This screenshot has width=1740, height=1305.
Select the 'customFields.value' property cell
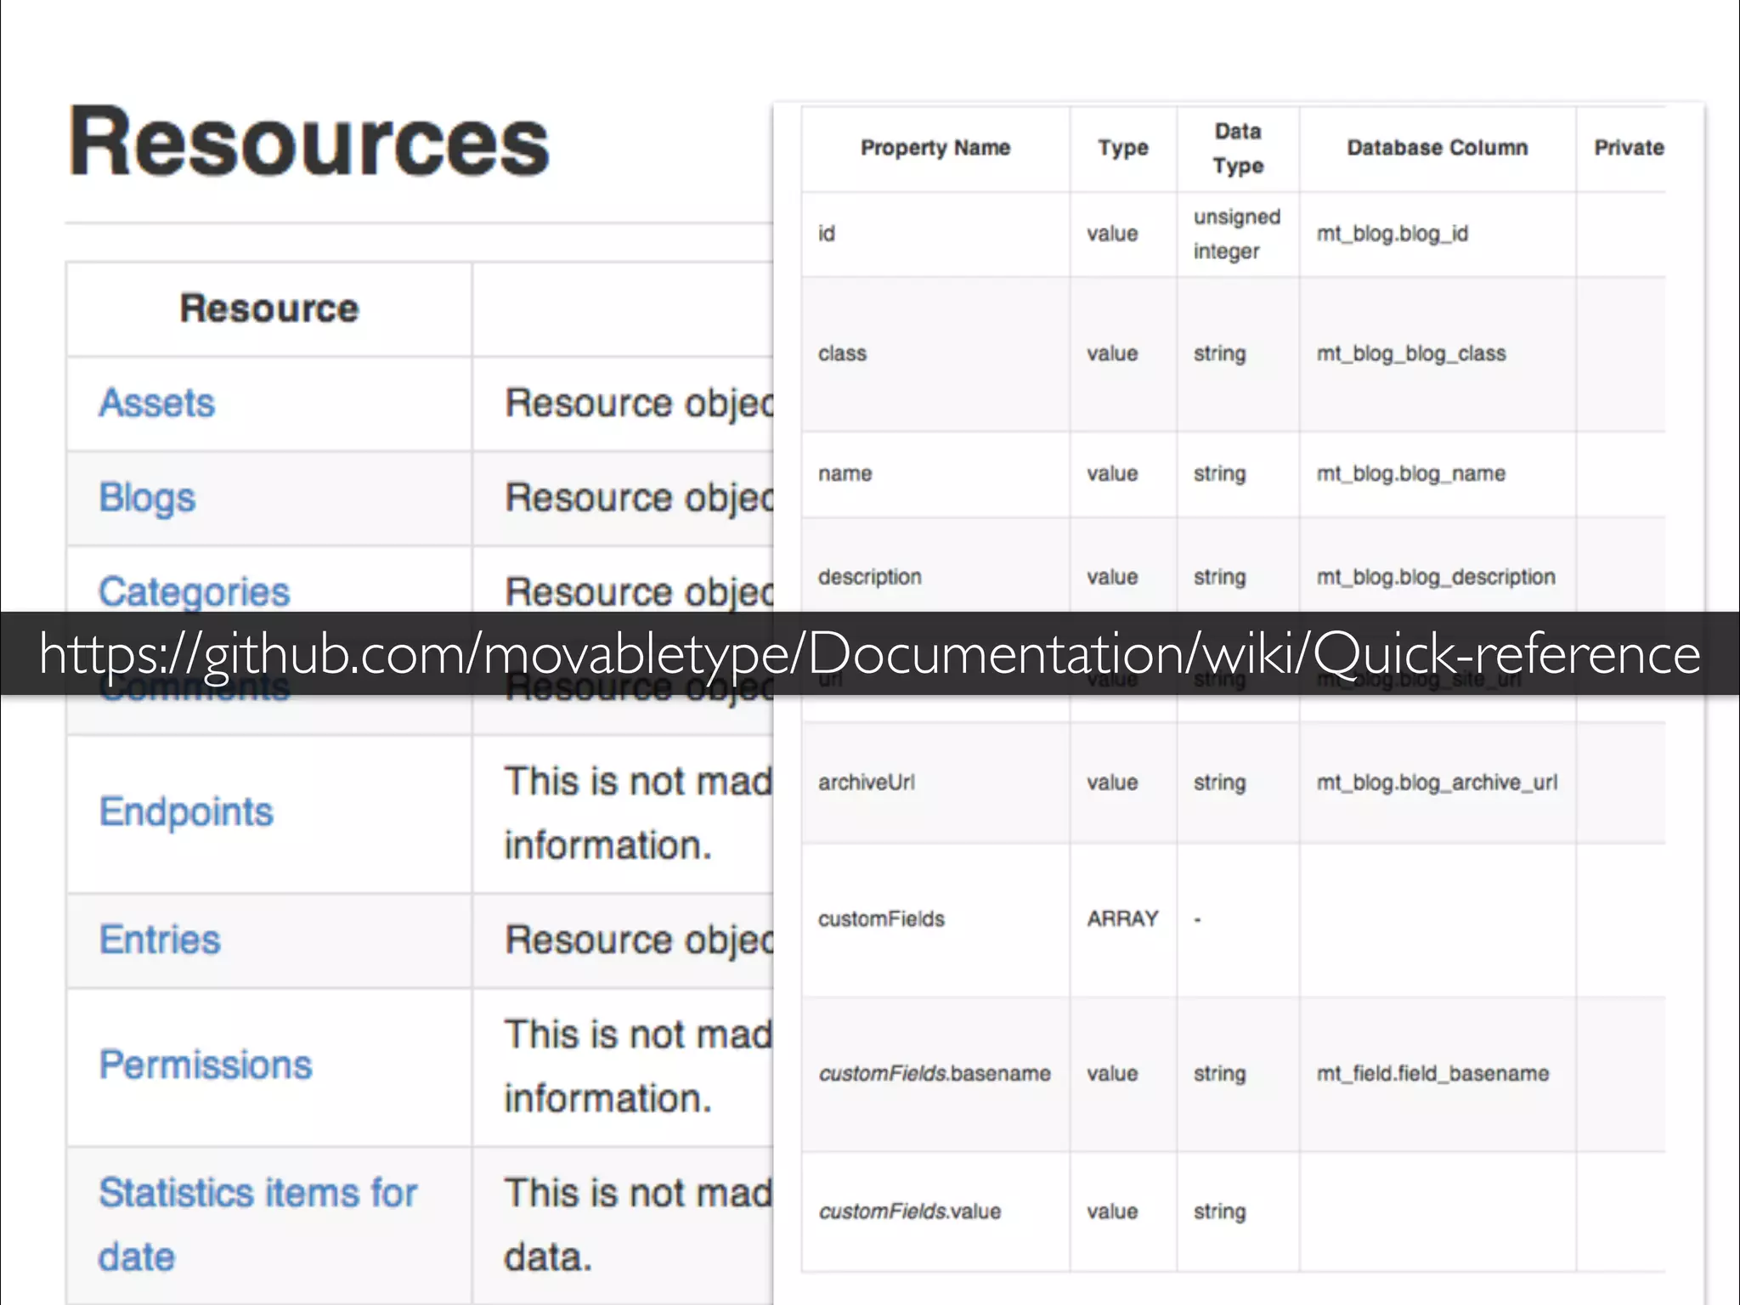pos(935,1212)
